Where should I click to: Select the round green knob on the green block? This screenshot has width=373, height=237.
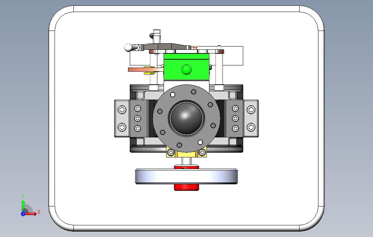tap(186, 69)
